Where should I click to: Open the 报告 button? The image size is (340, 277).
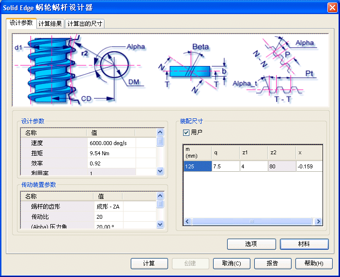tap(272, 263)
